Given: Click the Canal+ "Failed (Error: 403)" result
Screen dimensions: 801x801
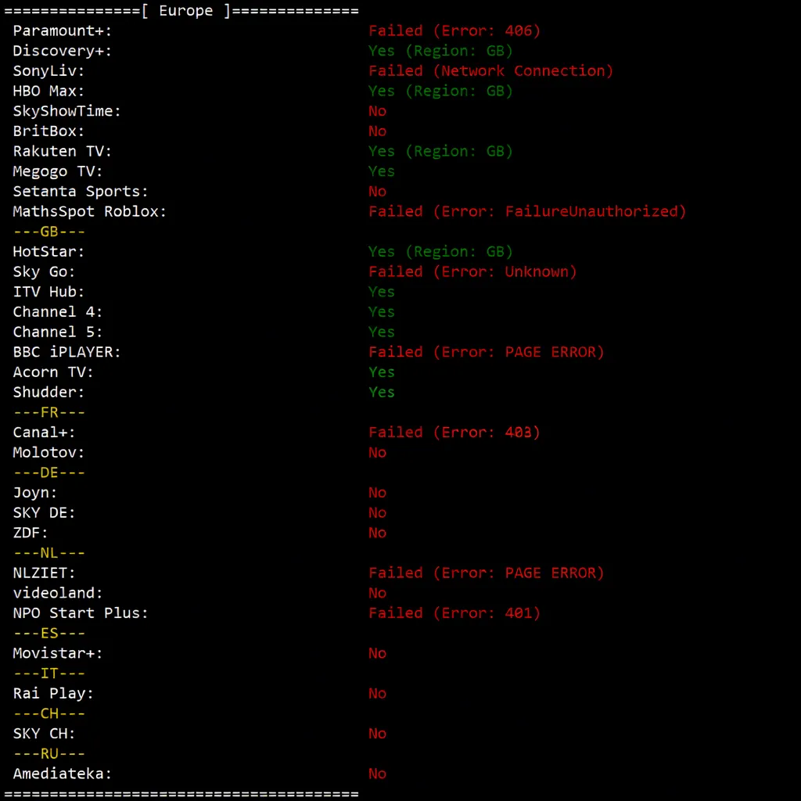Looking at the screenshot, I should 454,433.
